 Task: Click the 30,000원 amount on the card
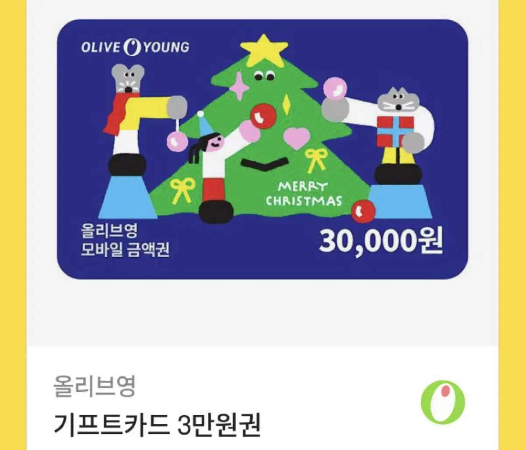tap(381, 241)
